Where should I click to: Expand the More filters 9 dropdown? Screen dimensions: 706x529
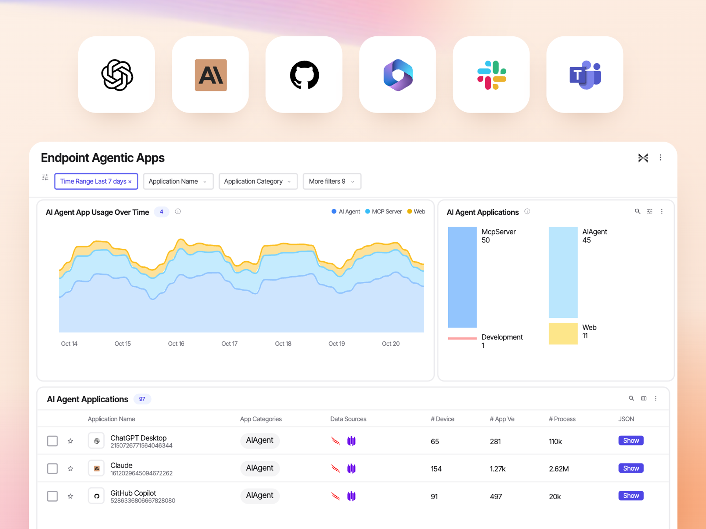pos(332,181)
